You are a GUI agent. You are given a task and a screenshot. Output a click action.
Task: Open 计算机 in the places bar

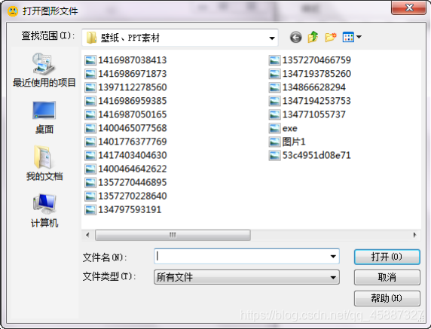44,211
